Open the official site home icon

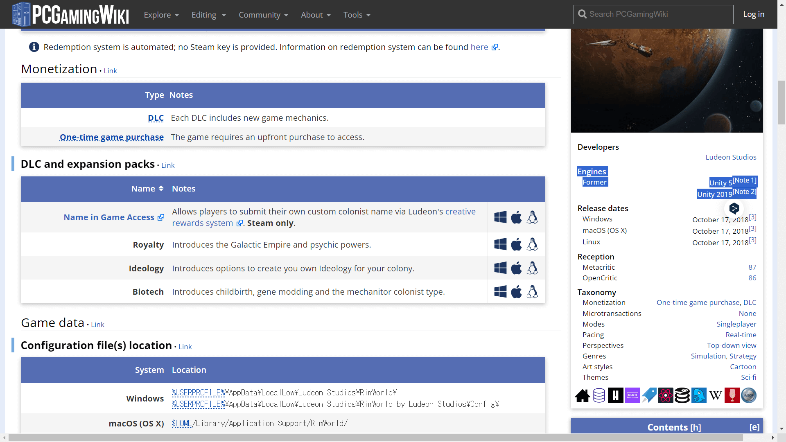click(583, 395)
